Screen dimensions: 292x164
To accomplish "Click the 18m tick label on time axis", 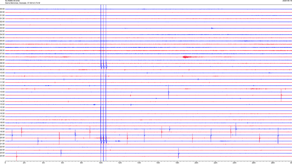I will tap(177, 163).
